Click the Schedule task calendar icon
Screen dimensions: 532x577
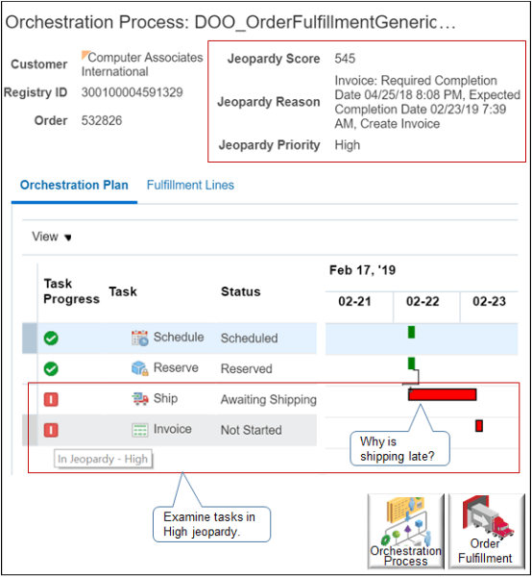click(139, 338)
